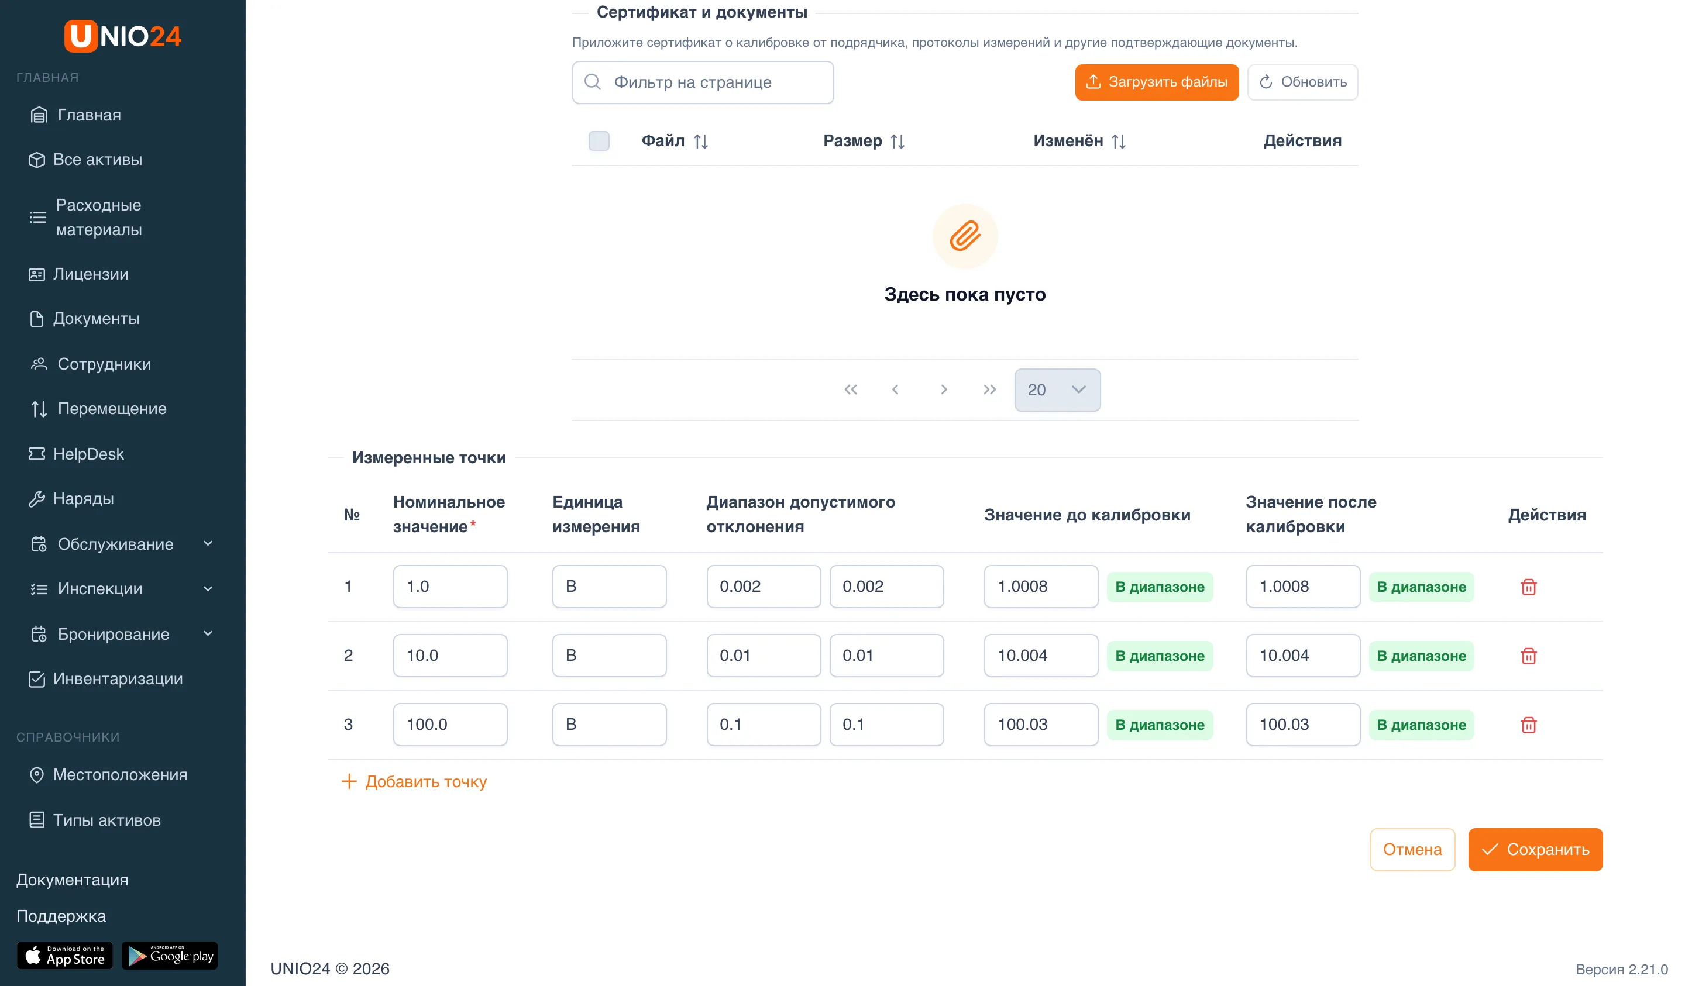Image resolution: width=1685 pixels, height=986 pixels.
Task: Expand the Бронирование sidebar section
Action: (x=122, y=634)
